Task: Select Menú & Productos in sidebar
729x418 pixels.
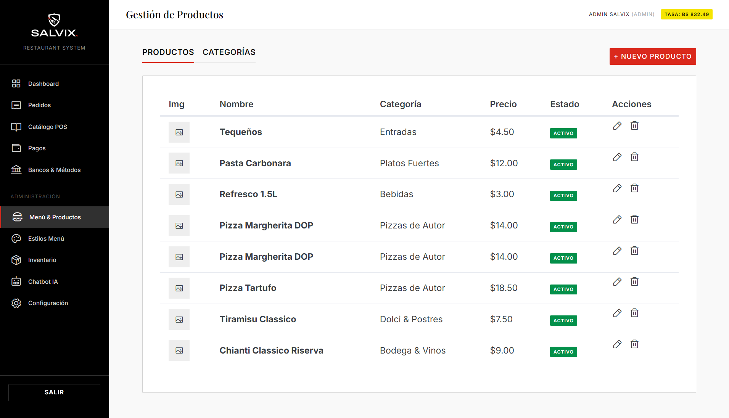Action: [x=54, y=217]
